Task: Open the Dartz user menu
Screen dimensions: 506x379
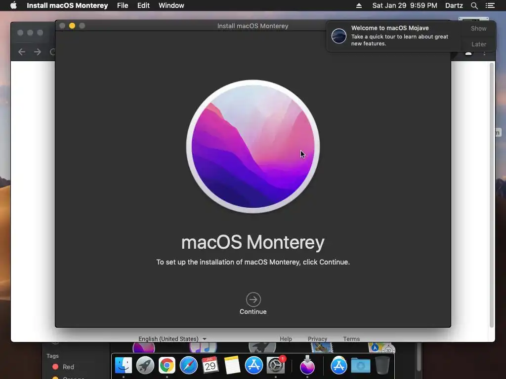Action: click(x=454, y=5)
